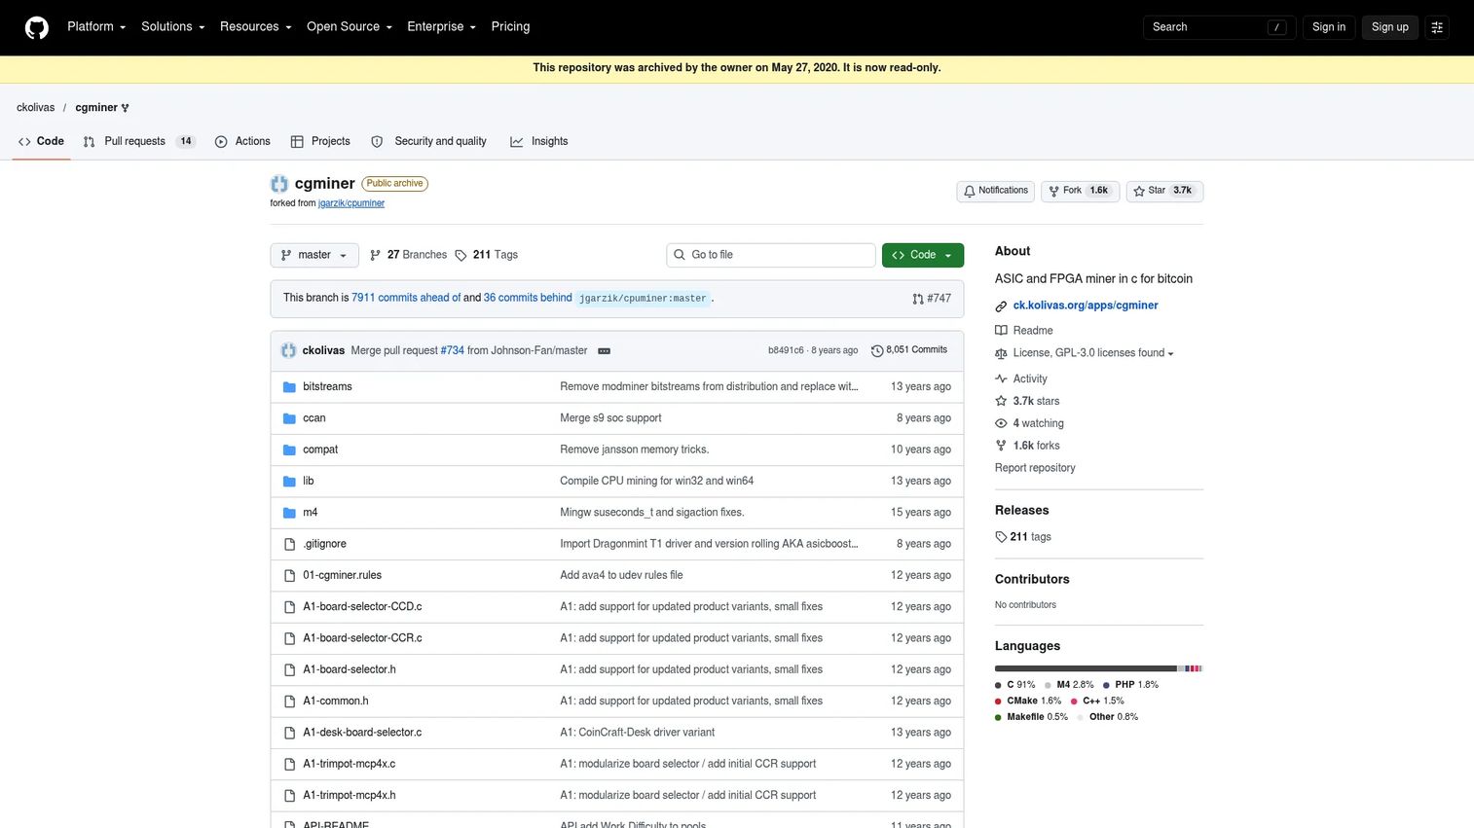Open the green Code dropdown button
The height and width of the screenshot is (828, 1474).
click(923, 255)
